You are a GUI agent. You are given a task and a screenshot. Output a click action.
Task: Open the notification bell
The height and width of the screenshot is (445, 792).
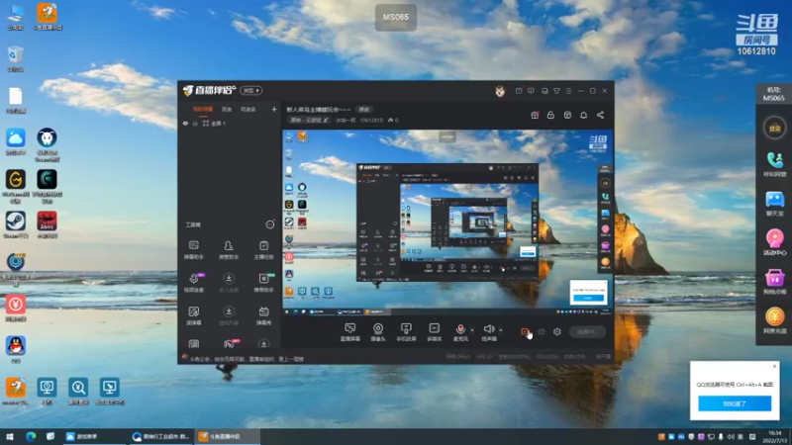click(x=583, y=115)
